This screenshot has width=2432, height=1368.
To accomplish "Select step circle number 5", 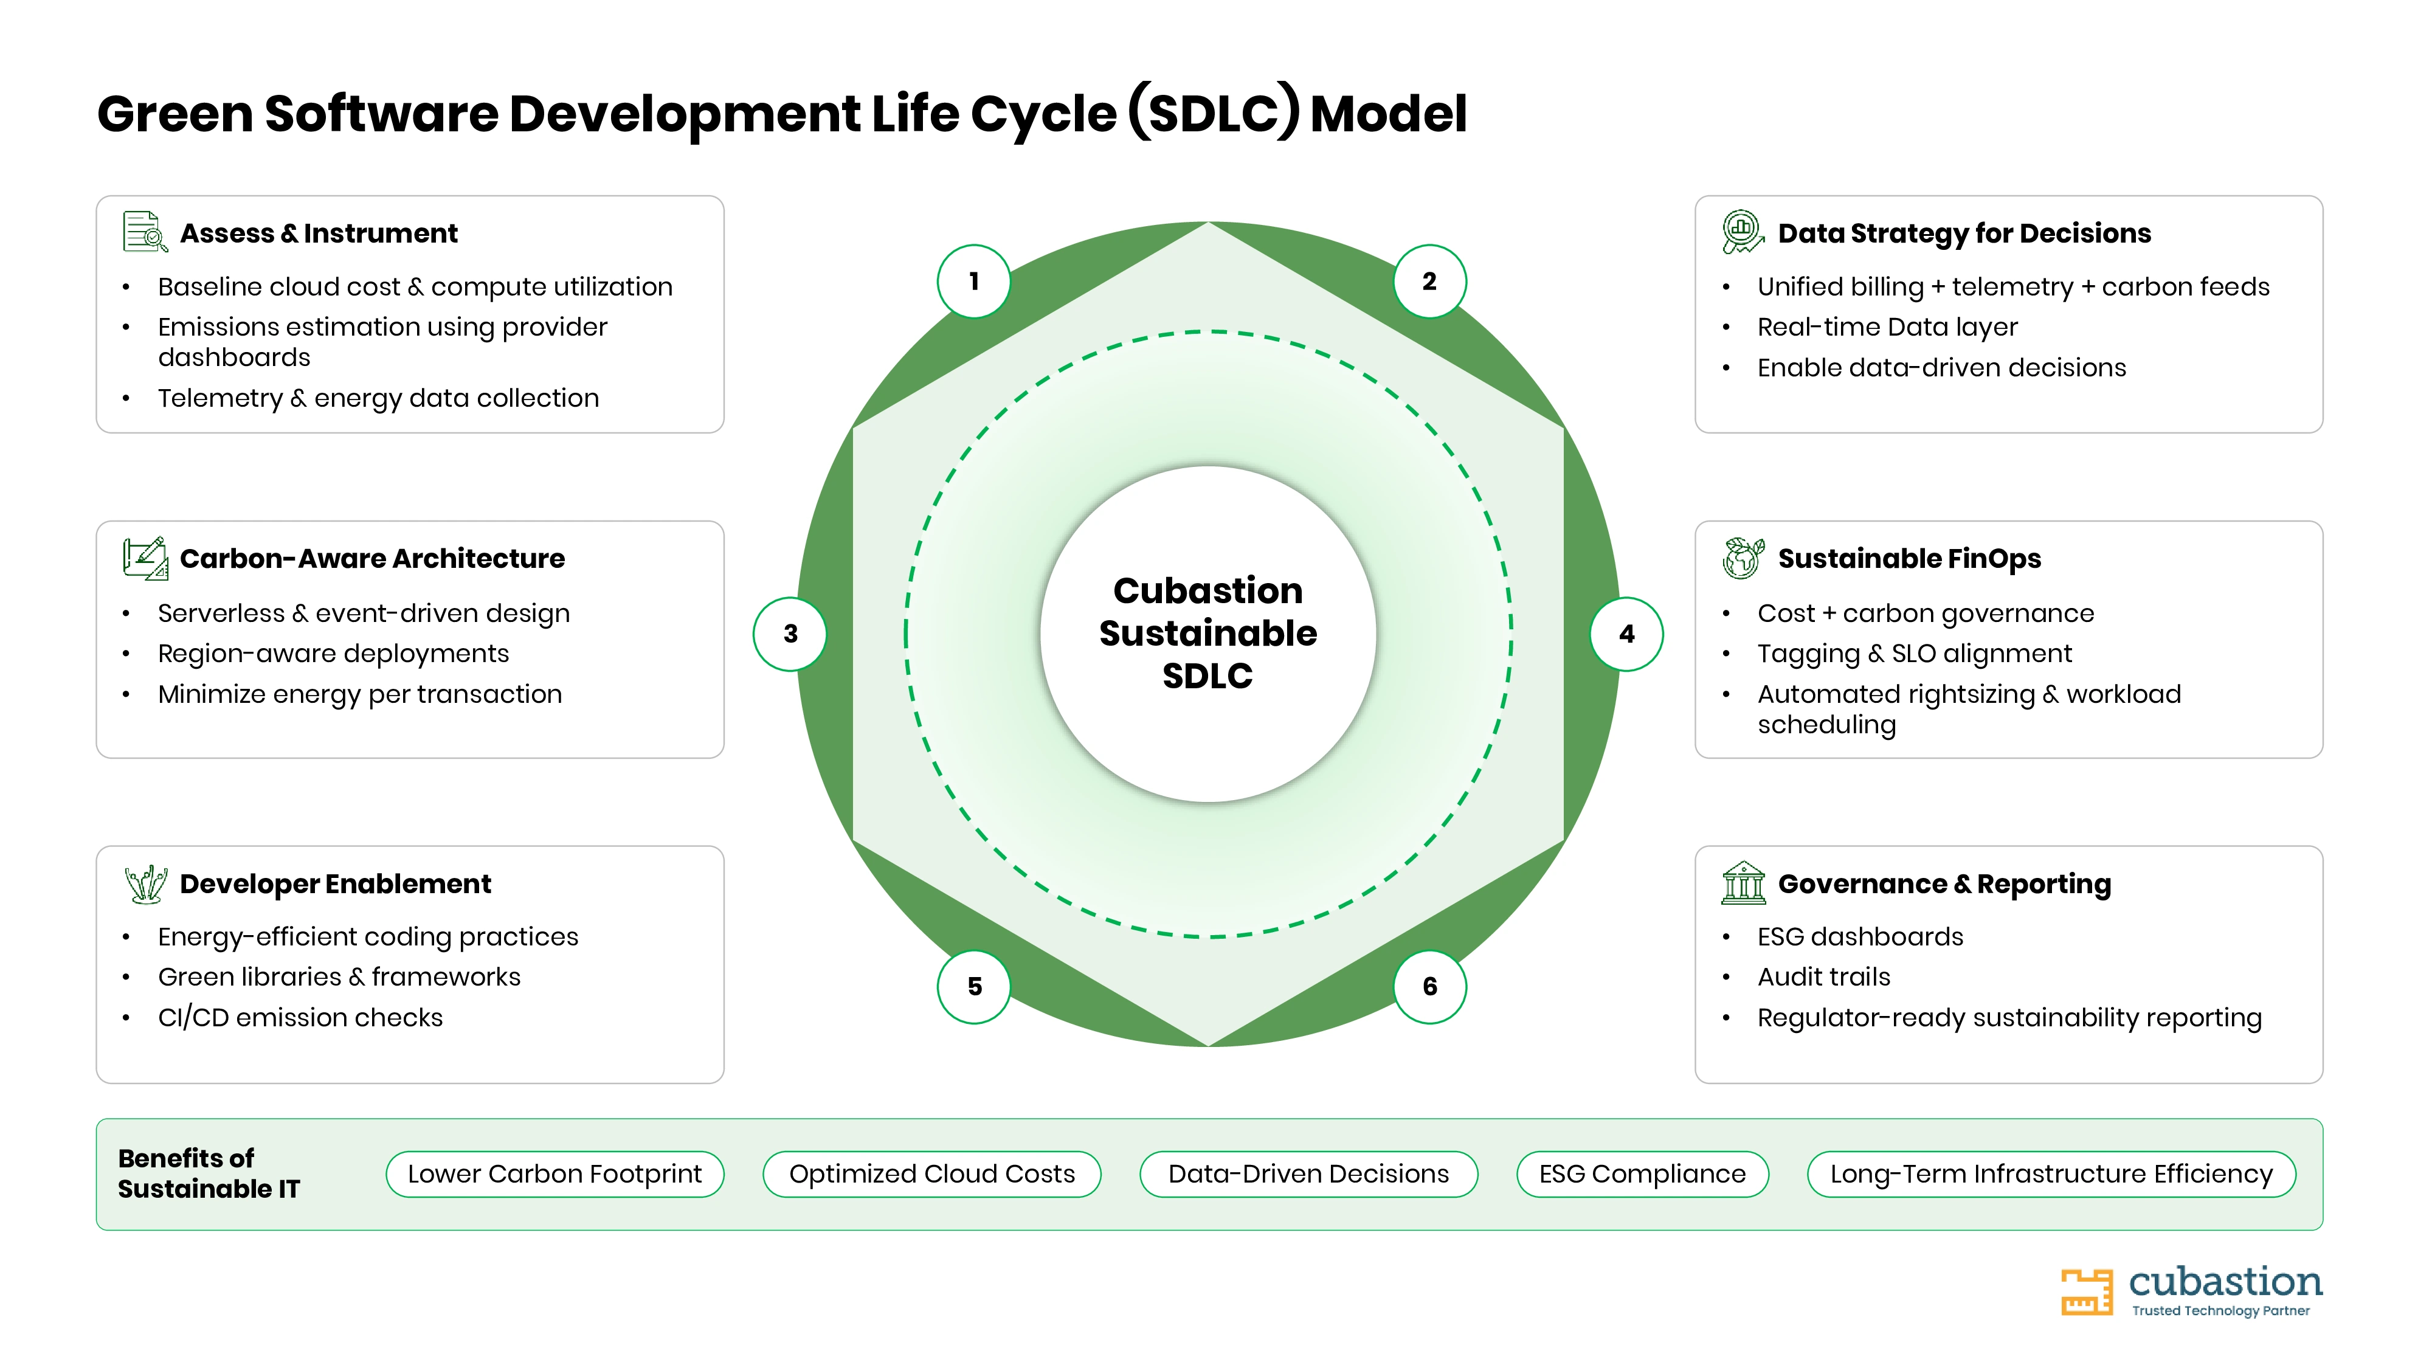I will coord(974,987).
